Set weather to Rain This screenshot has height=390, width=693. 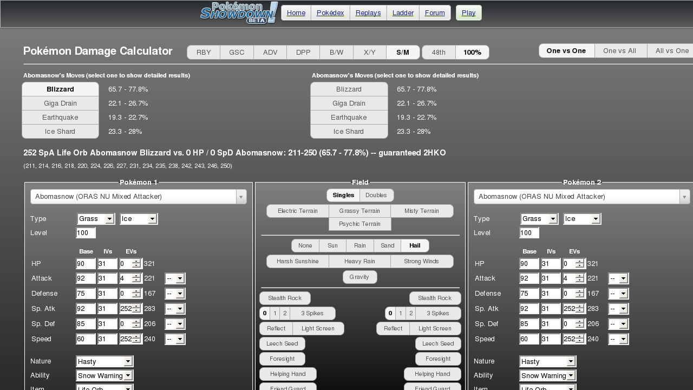pos(360,245)
